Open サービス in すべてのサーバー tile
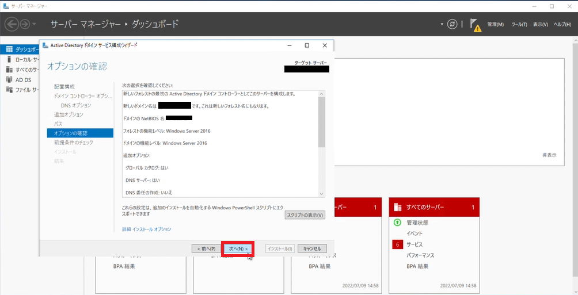This screenshot has width=578, height=295. (415, 244)
